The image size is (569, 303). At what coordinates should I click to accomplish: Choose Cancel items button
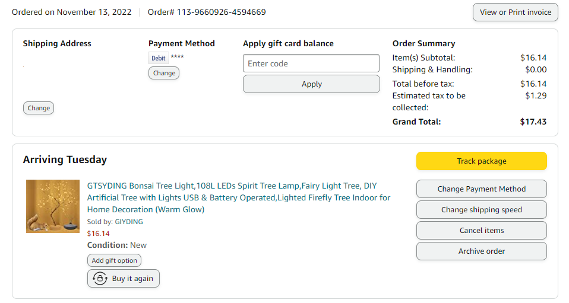coord(481,231)
